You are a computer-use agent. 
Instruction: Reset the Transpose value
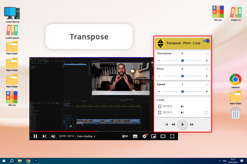[x=207, y=54]
